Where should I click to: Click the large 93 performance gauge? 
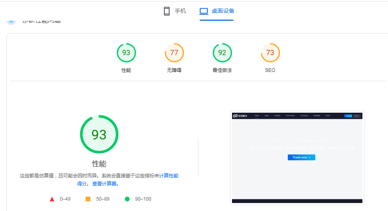click(99, 135)
